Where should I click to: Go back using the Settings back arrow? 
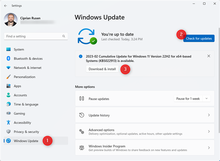(6, 6)
